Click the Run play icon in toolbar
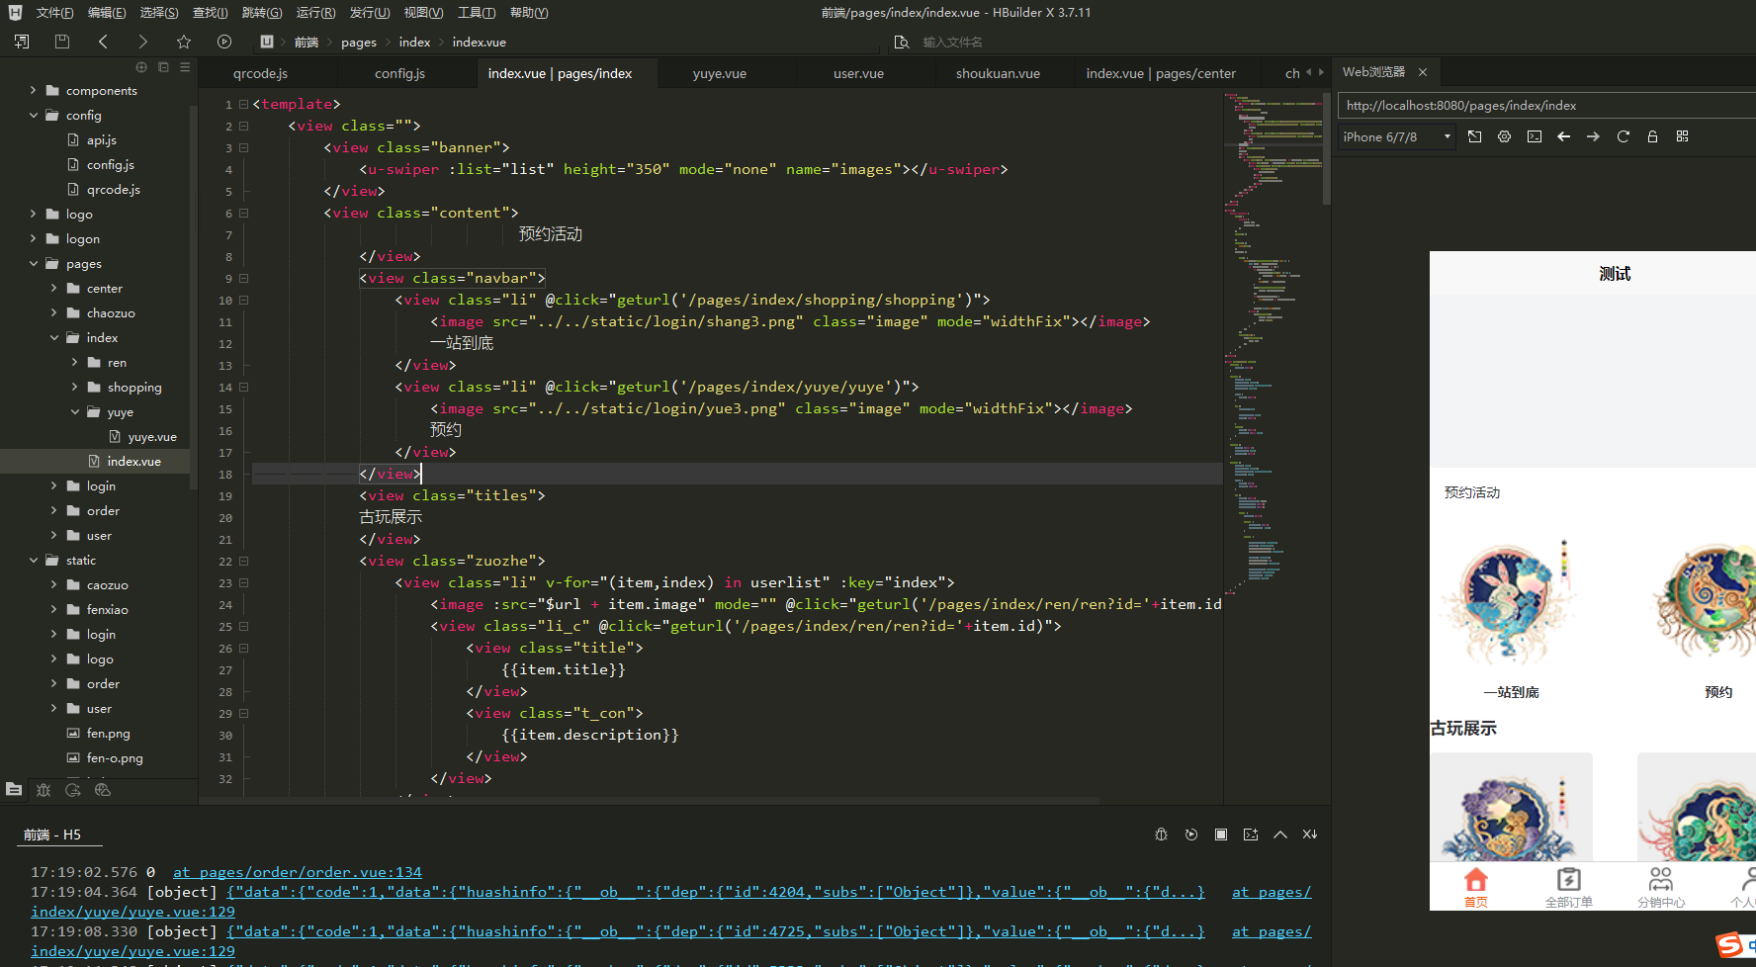1756x967 pixels. coord(224,42)
